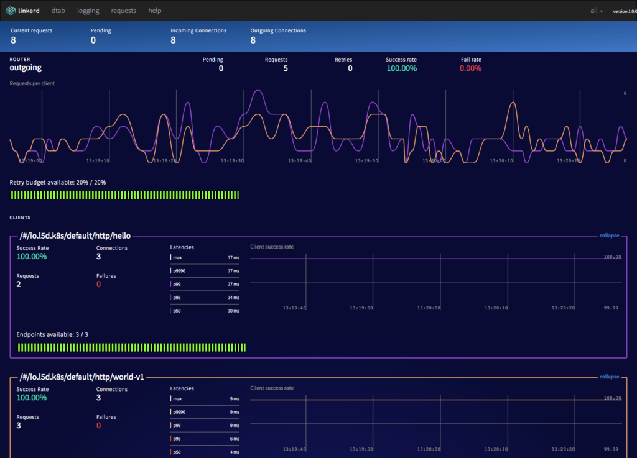Image resolution: width=637 pixels, height=458 pixels.
Task: Click the linkerd logo icon
Action: click(x=12, y=10)
